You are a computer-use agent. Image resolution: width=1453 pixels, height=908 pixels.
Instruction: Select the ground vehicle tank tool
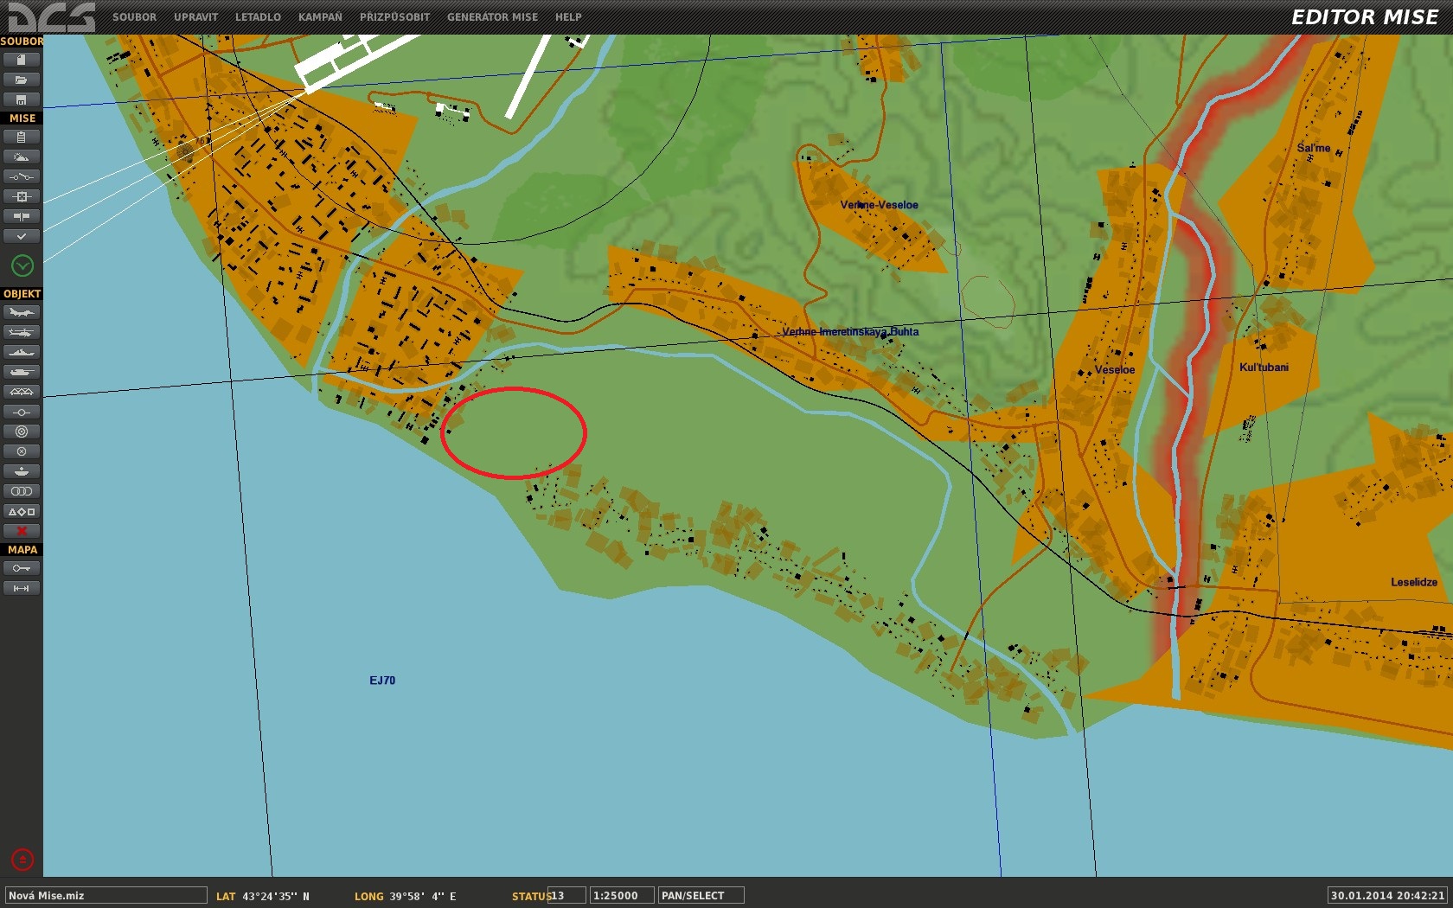click(22, 372)
